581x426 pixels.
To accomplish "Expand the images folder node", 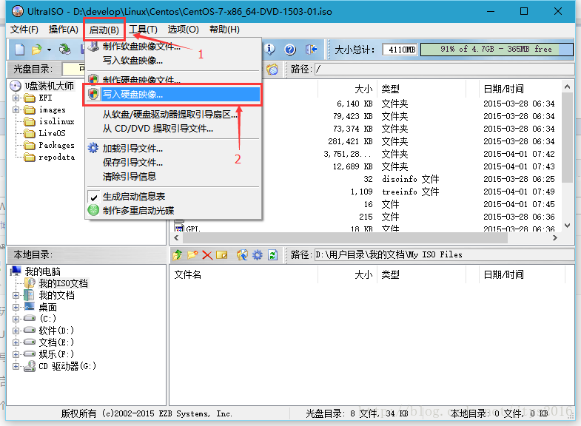I will (16, 110).
